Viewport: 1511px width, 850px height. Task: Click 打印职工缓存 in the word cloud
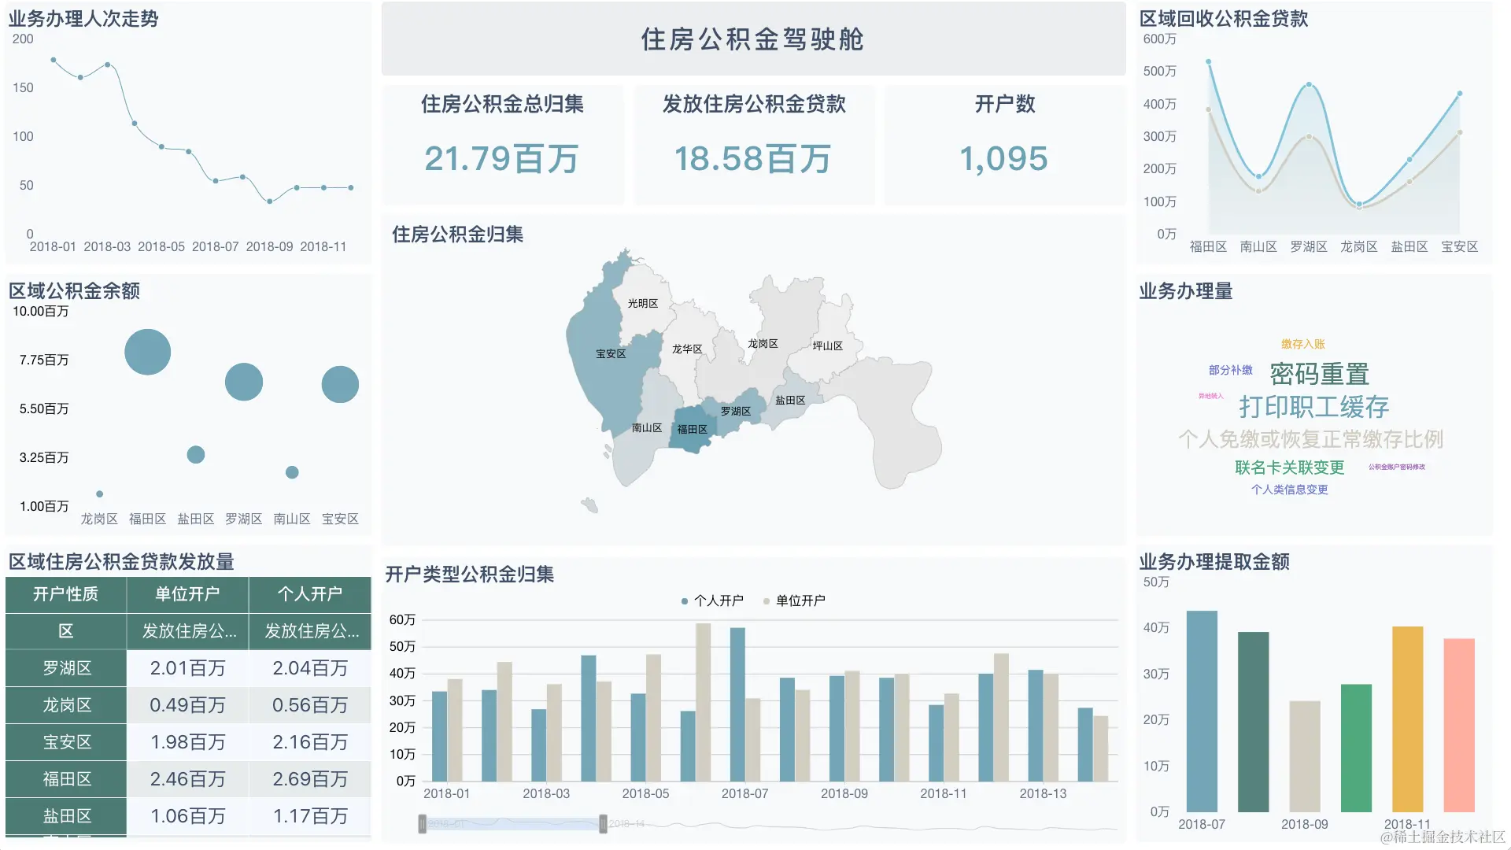[x=1314, y=408]
